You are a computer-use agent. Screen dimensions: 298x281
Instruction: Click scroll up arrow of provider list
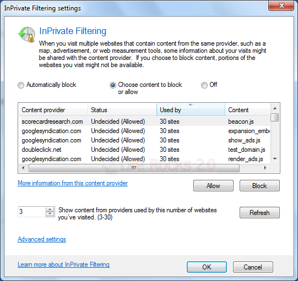pos(275,108)
